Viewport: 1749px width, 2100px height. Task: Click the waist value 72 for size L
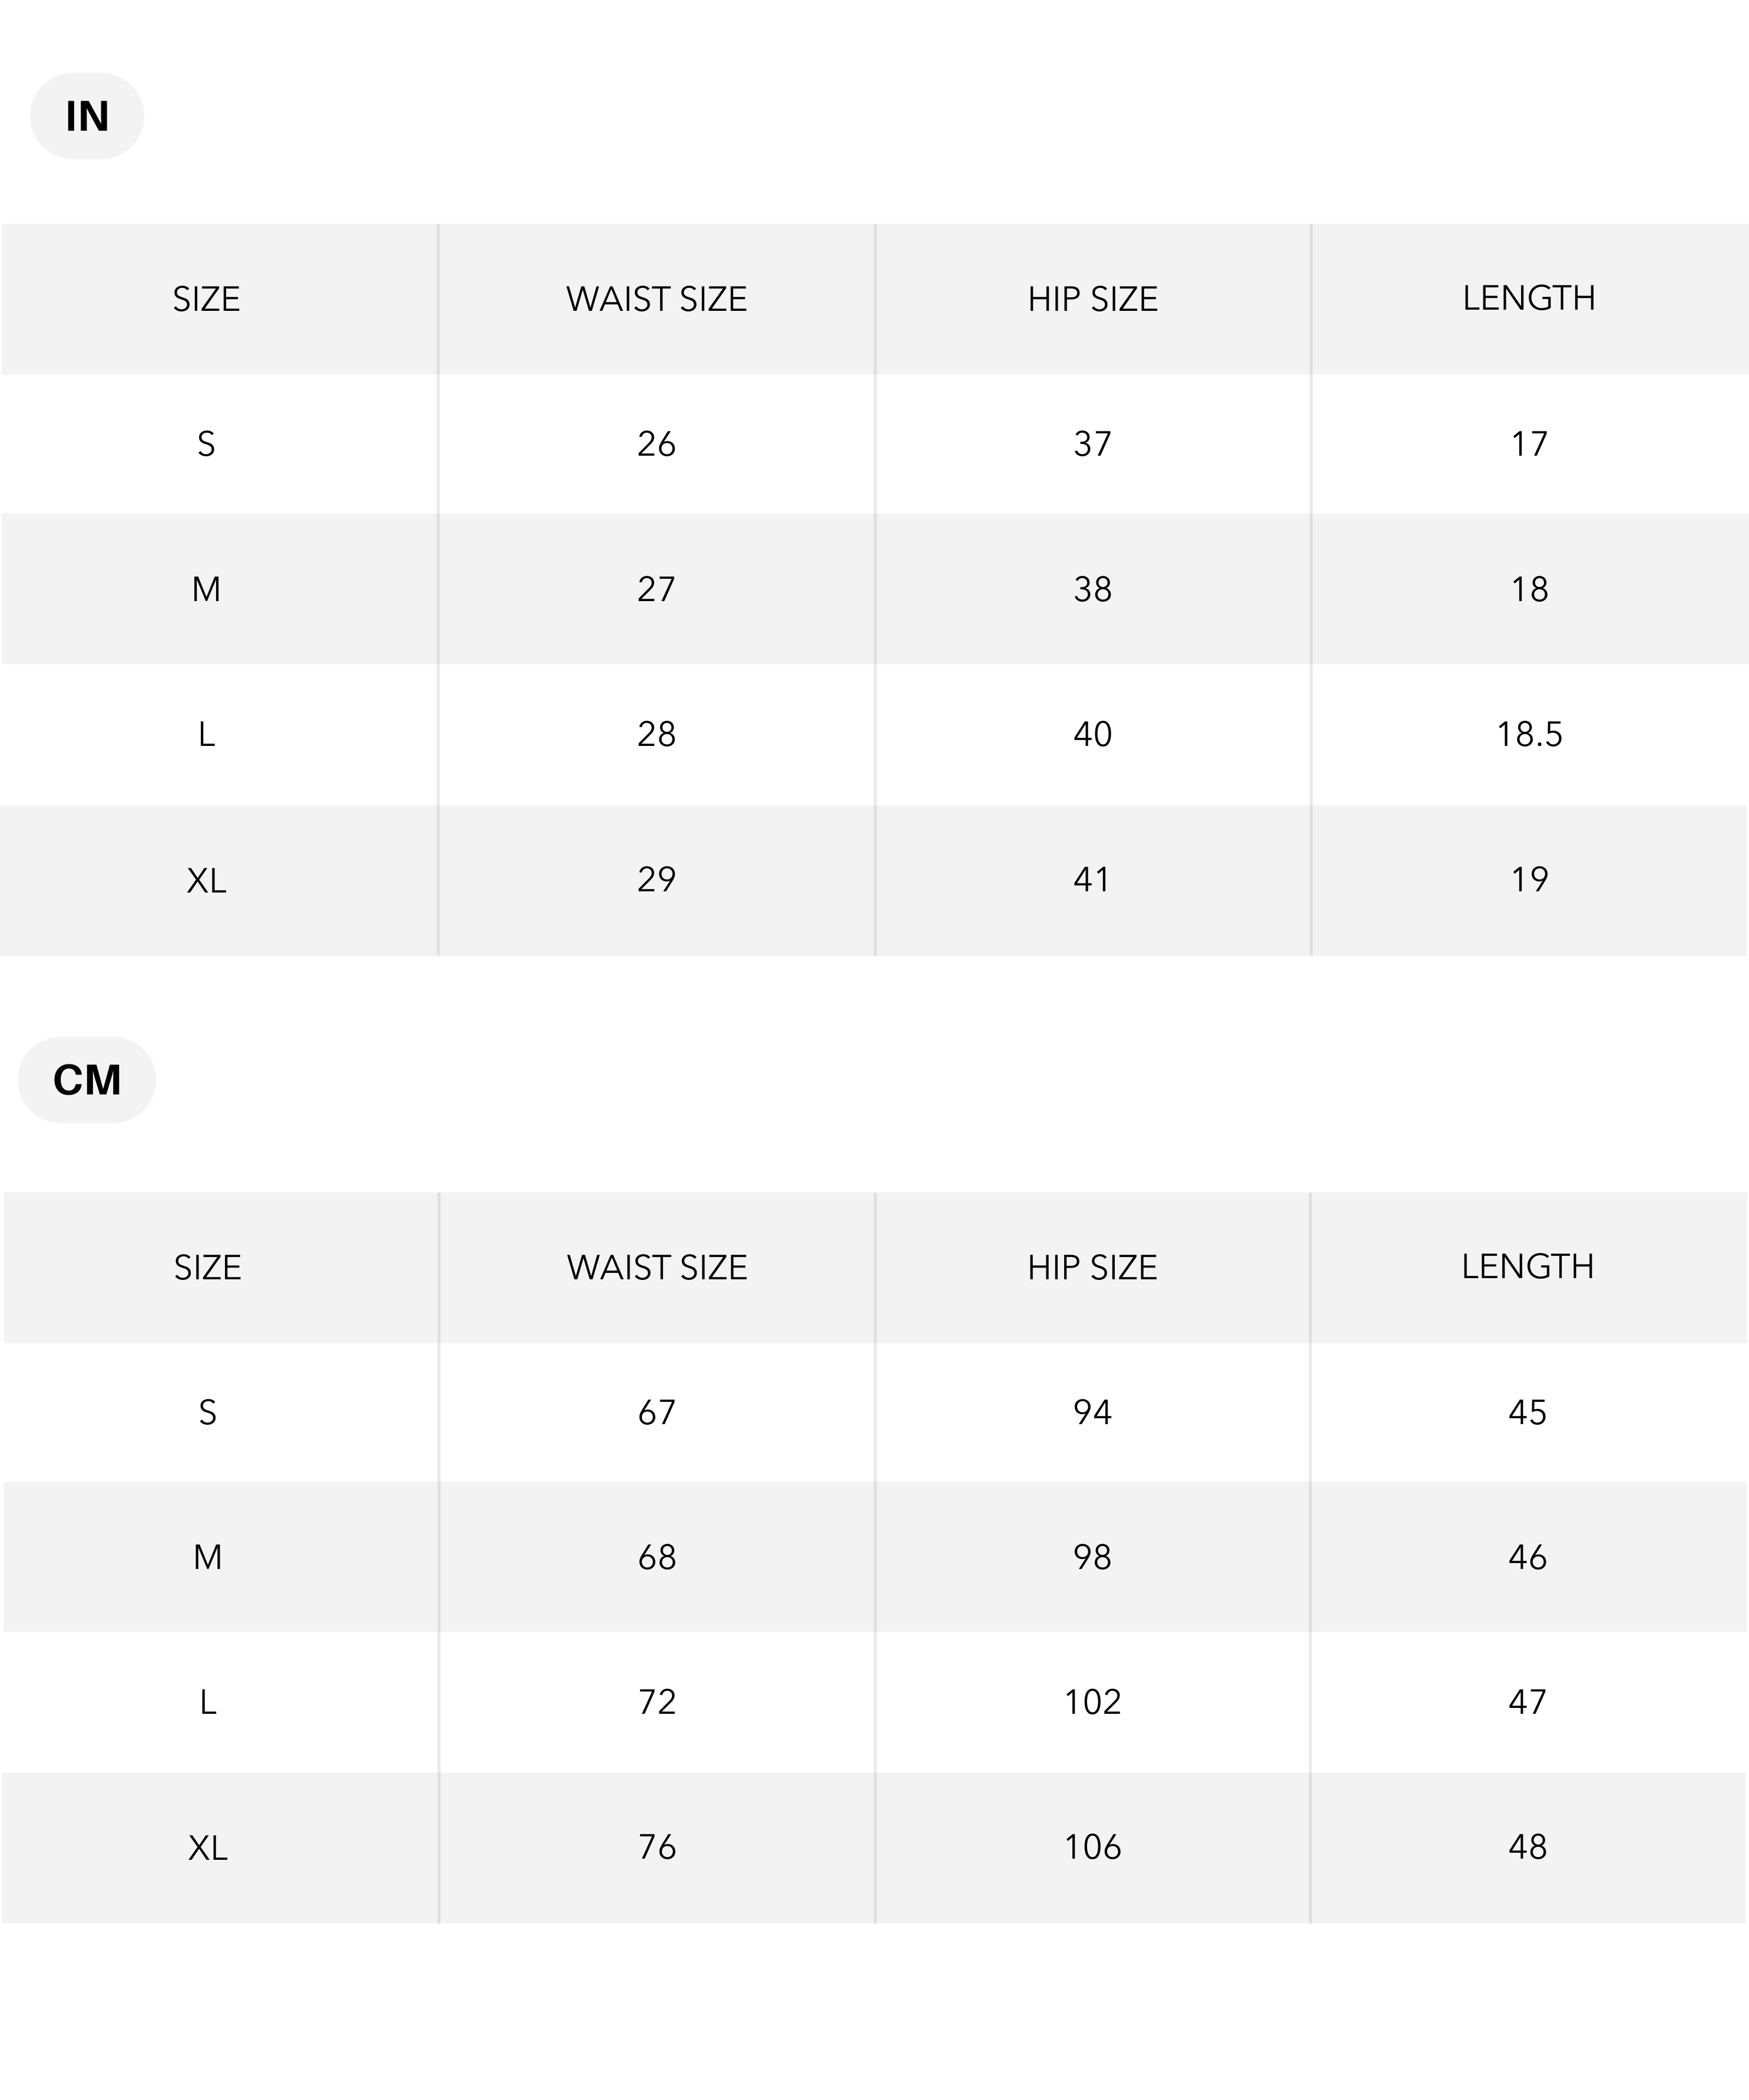[x=656, y=1702]
